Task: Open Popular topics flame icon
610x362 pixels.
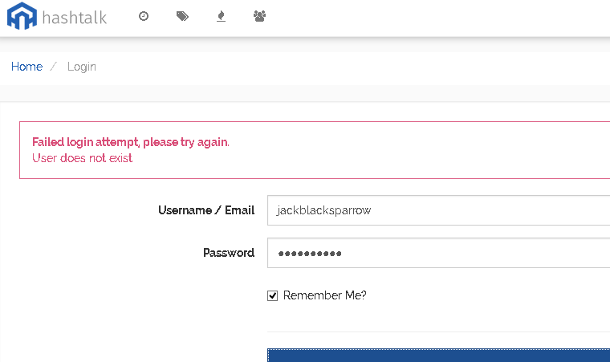Action: pos(221,16)
